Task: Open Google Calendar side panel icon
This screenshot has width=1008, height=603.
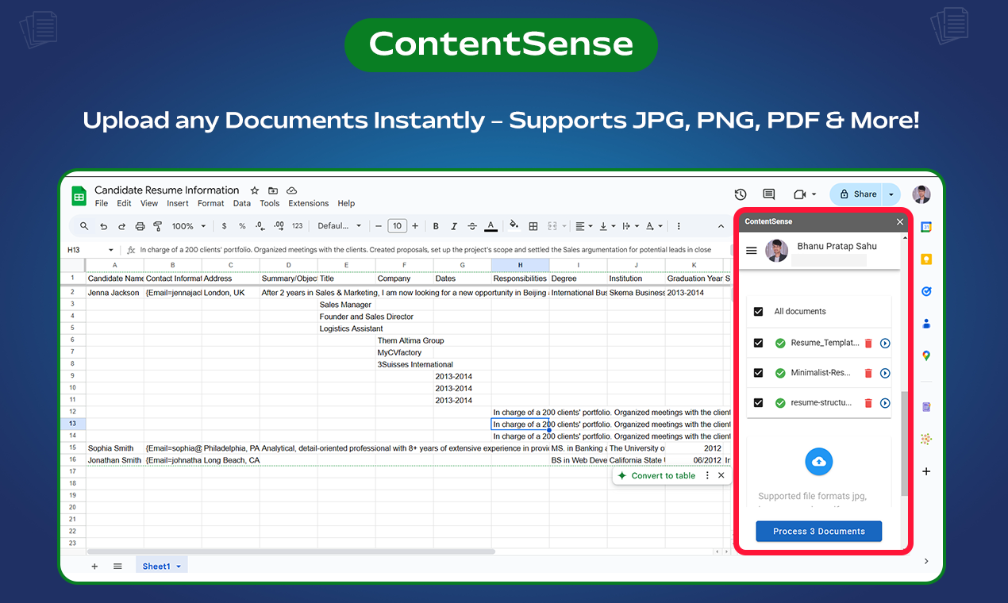Action: 926,227
